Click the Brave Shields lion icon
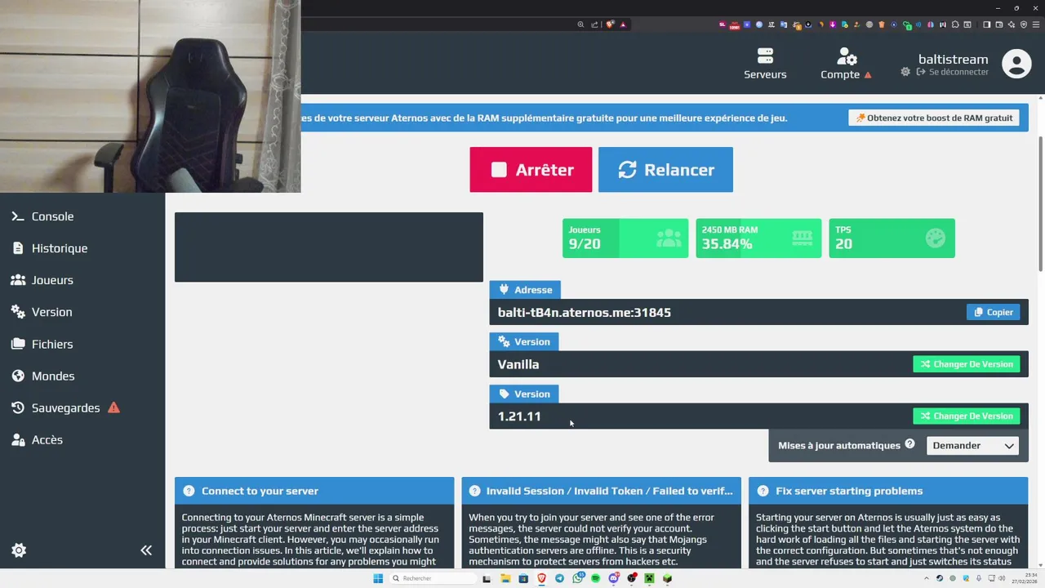This screenshot has width=1045, height=588. (610, 24)
